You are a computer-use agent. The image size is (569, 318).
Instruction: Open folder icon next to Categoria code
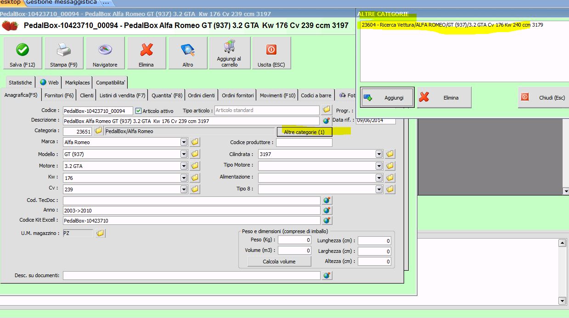[98, 131]
